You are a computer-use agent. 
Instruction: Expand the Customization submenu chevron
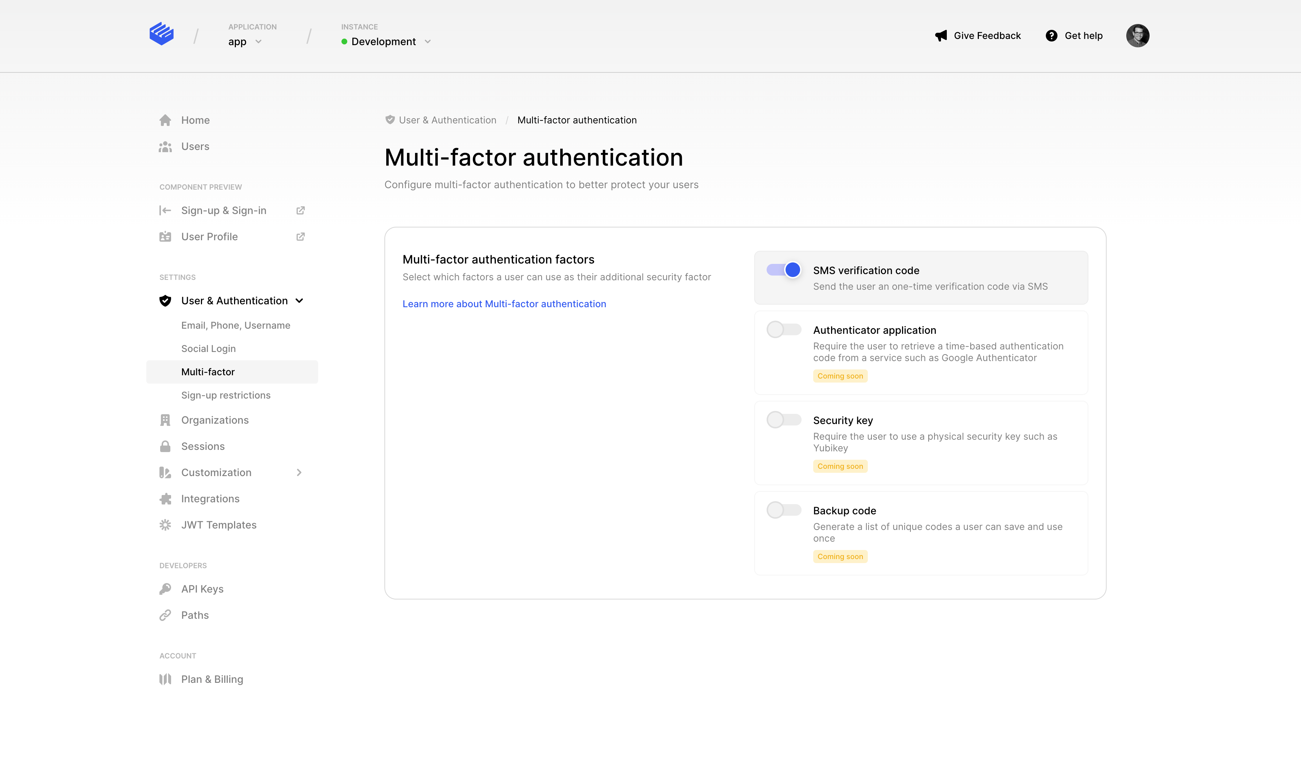point(299,473)
